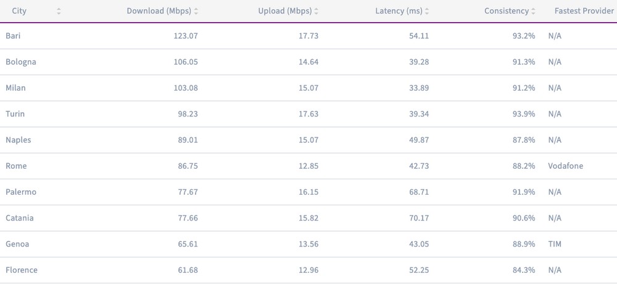Click the sort arrows beside City

[59, 11]
